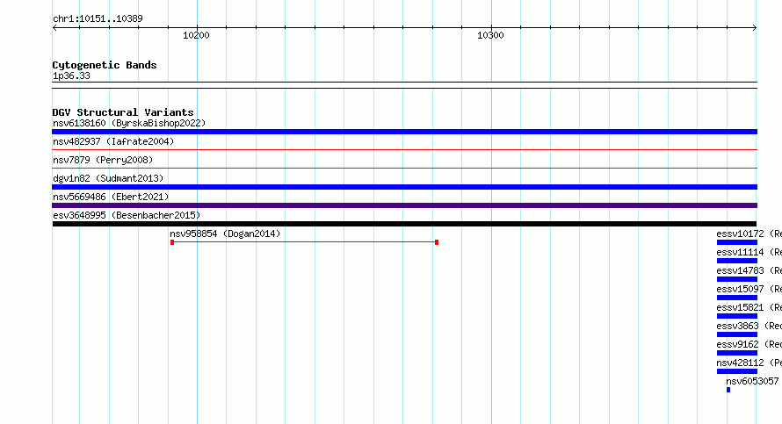Screen dimensions: 782x424
Task: Open the essv10172 blue variant bar
Action: (x=737, y=242)
